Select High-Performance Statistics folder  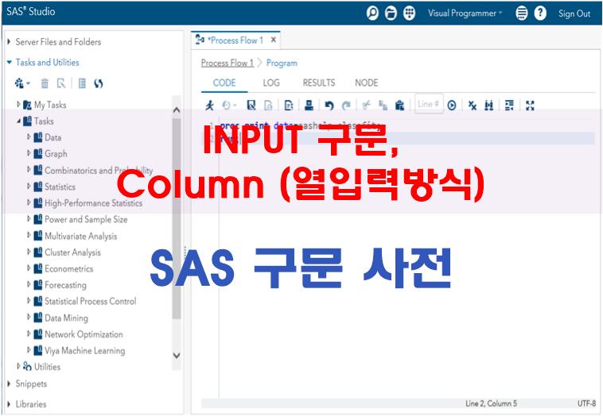click(x=93, y=203)
